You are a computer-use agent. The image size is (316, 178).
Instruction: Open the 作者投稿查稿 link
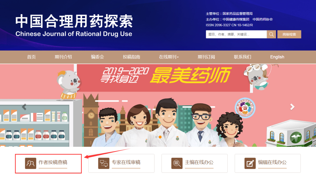[53, 162]
